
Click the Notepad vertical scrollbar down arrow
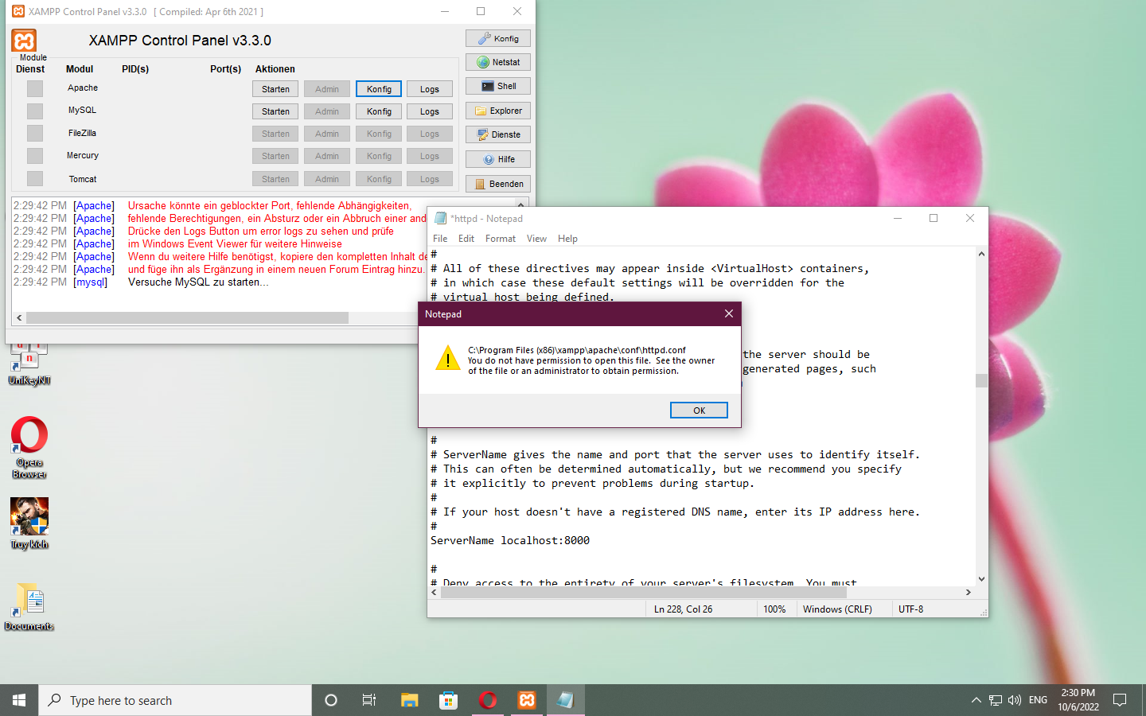tap(981, 579)
